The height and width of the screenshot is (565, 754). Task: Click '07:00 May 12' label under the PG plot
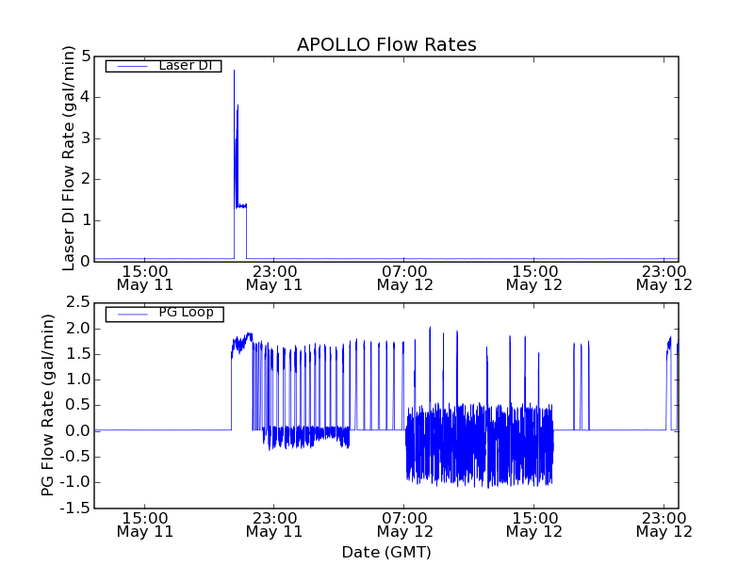tap(404, 525)
